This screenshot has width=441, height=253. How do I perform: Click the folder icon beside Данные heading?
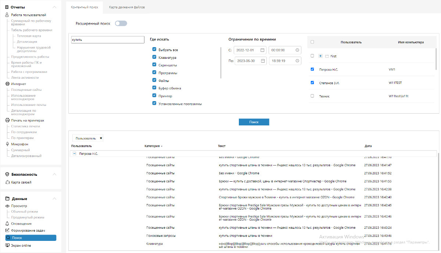pos(7,199)
